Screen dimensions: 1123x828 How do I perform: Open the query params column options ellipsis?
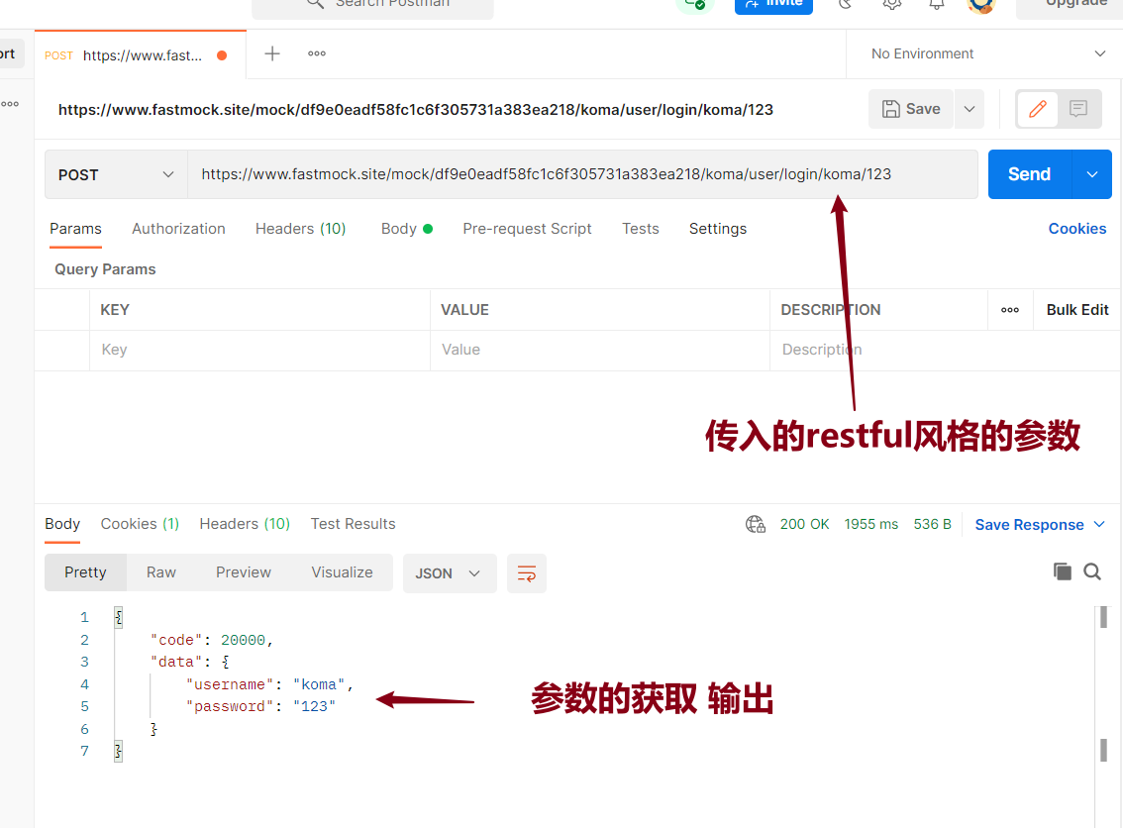tap(1010, 310)
